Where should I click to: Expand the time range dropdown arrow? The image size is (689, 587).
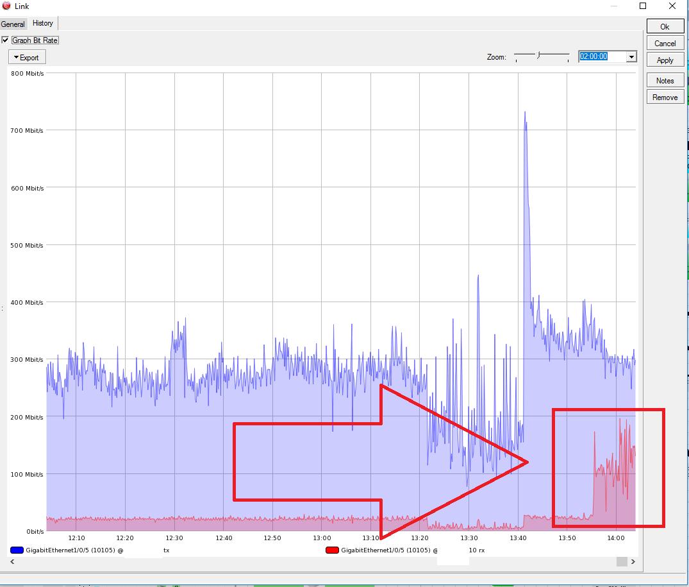click(x=631, y=56)
